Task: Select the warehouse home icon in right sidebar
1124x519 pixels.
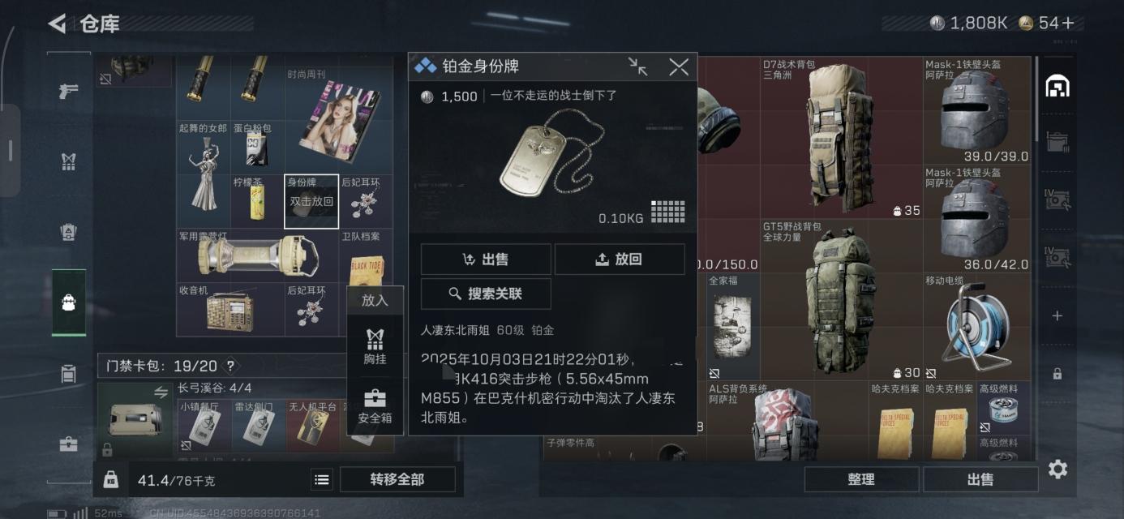Action: point(1058,86)
